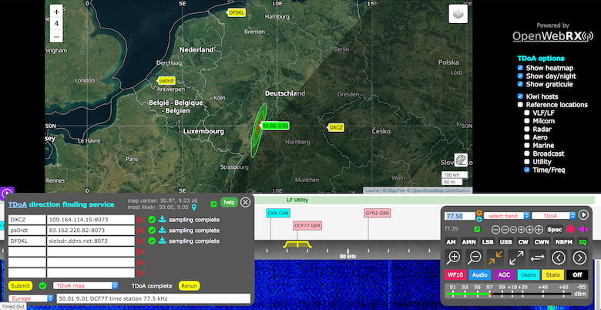601x310 pixels.
Task: Mute audio with the speaker icon
Action: (x=583, y=229)
